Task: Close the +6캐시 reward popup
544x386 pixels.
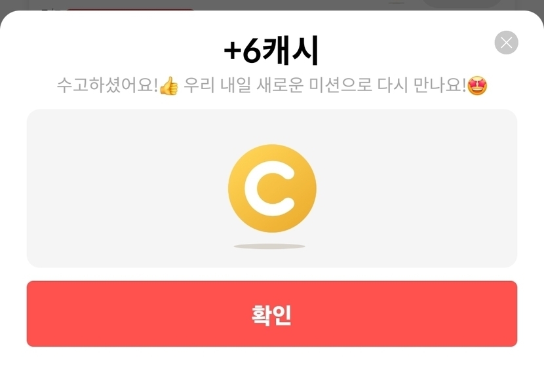Action: tap(506, 43)
